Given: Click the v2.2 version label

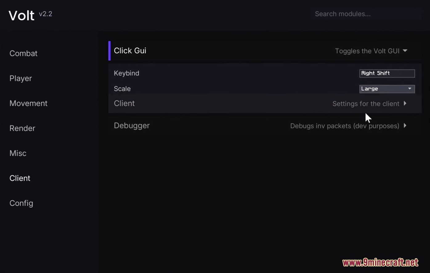Looking at the screenshot, I should point(46,14).
